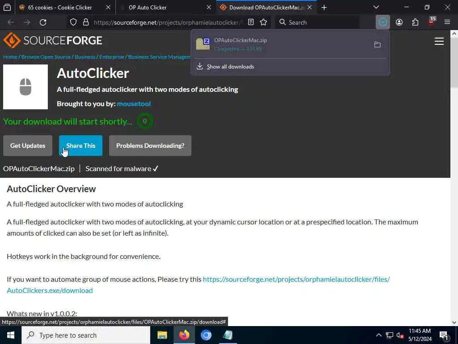Open the network tray icon
The image size is (458, 344).
point(390,335)
